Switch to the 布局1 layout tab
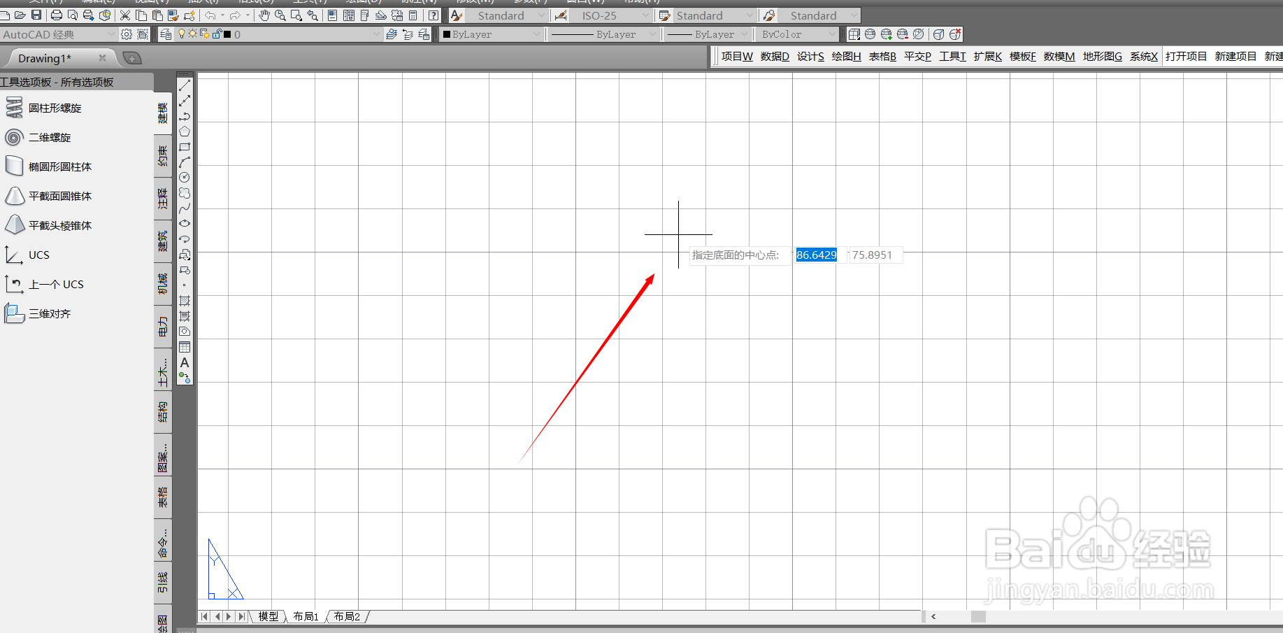Screen dimensions: 1283x633 pyautogui.click(x=306, y=616)
